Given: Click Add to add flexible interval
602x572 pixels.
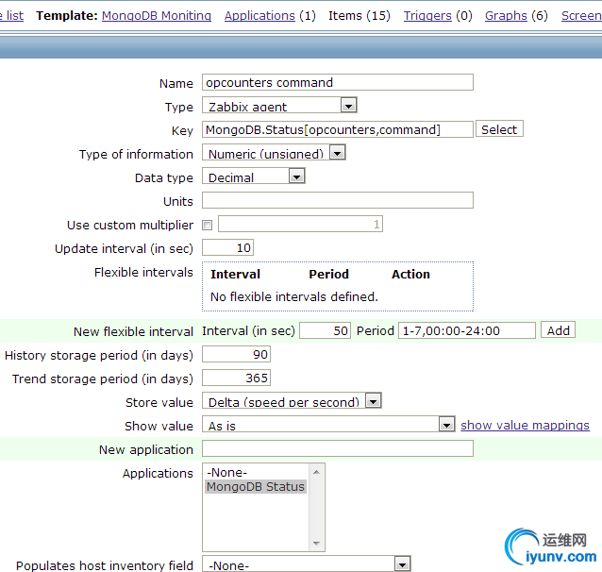Looking at the screenshot, I should pos(558,330).
